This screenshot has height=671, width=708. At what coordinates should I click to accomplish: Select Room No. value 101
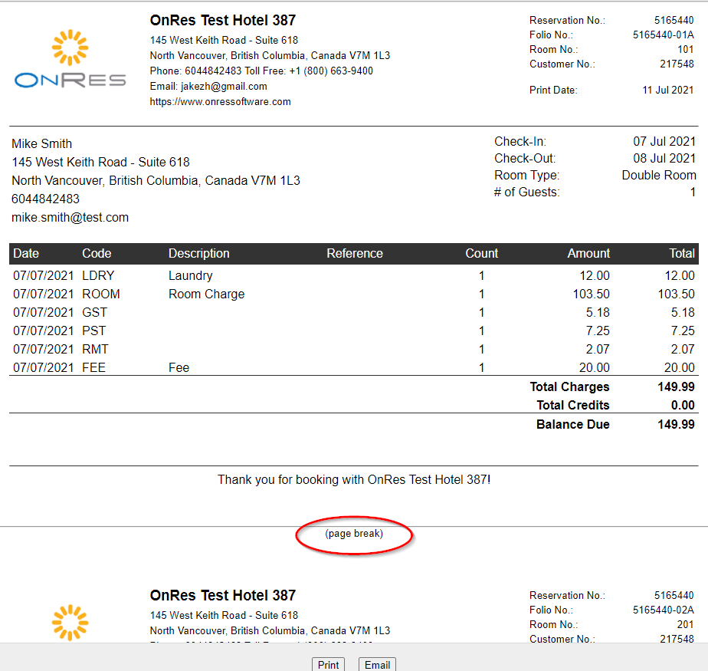686,49
